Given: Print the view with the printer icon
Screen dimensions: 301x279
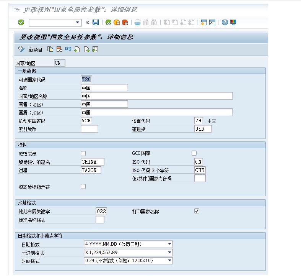Looking at the screenshot, I should [137, 23].
